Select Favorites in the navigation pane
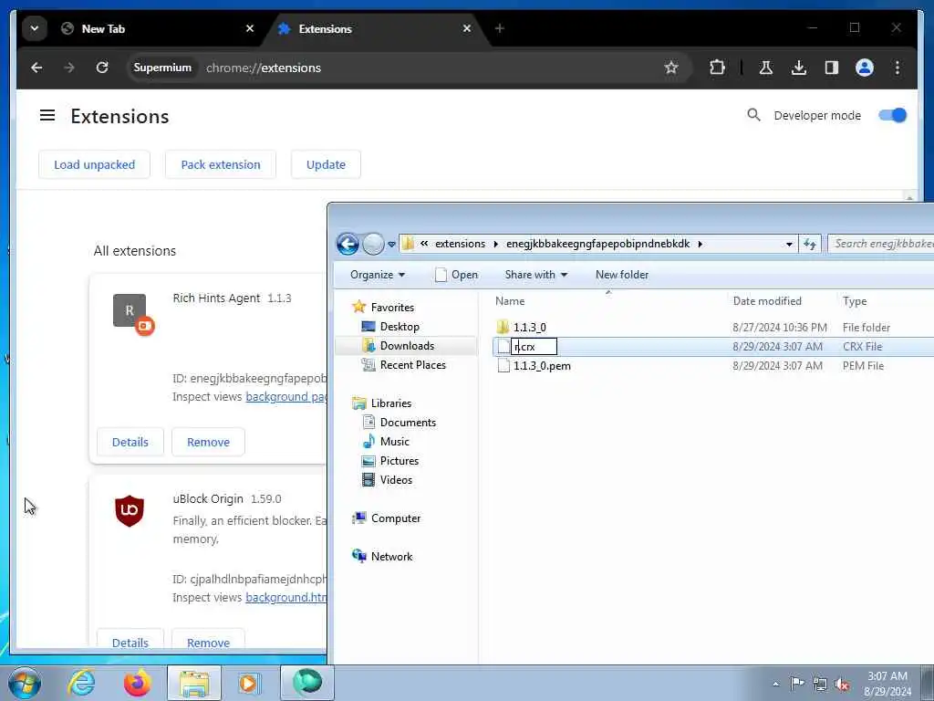 tap(391, 308)
